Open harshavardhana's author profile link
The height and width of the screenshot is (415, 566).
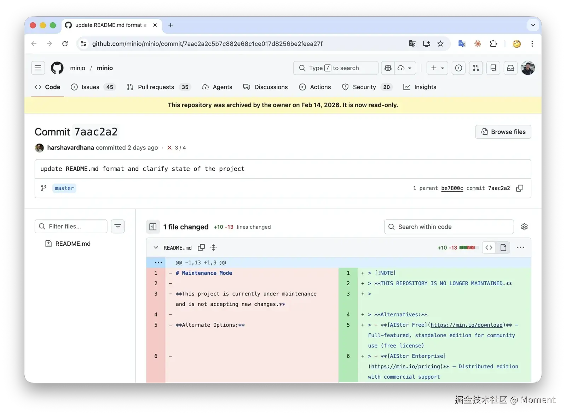pos(70,148)
